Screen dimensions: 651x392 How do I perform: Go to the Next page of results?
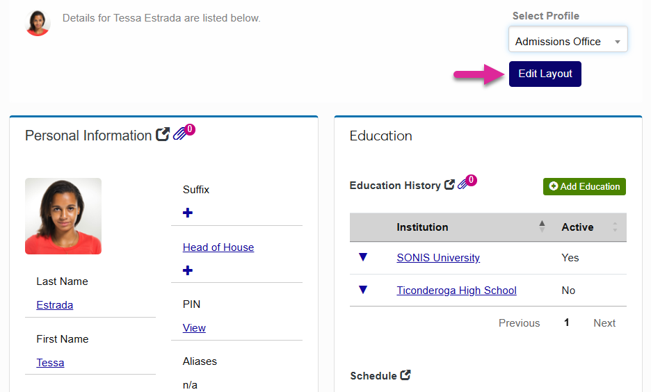coord(604,323)
